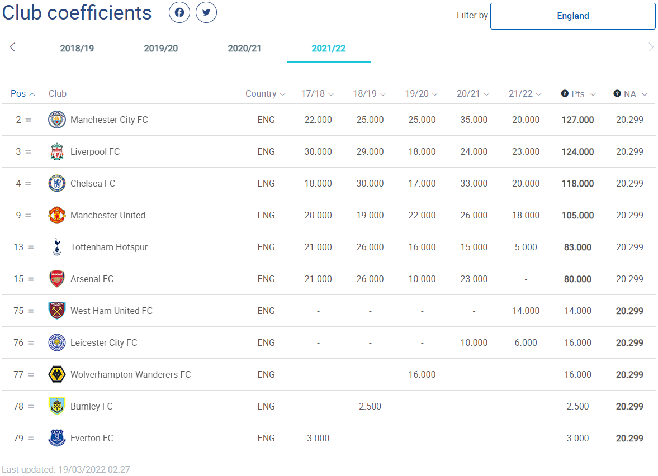
Task: Open the England country filter dropdown
Action: tap(573, 16)
